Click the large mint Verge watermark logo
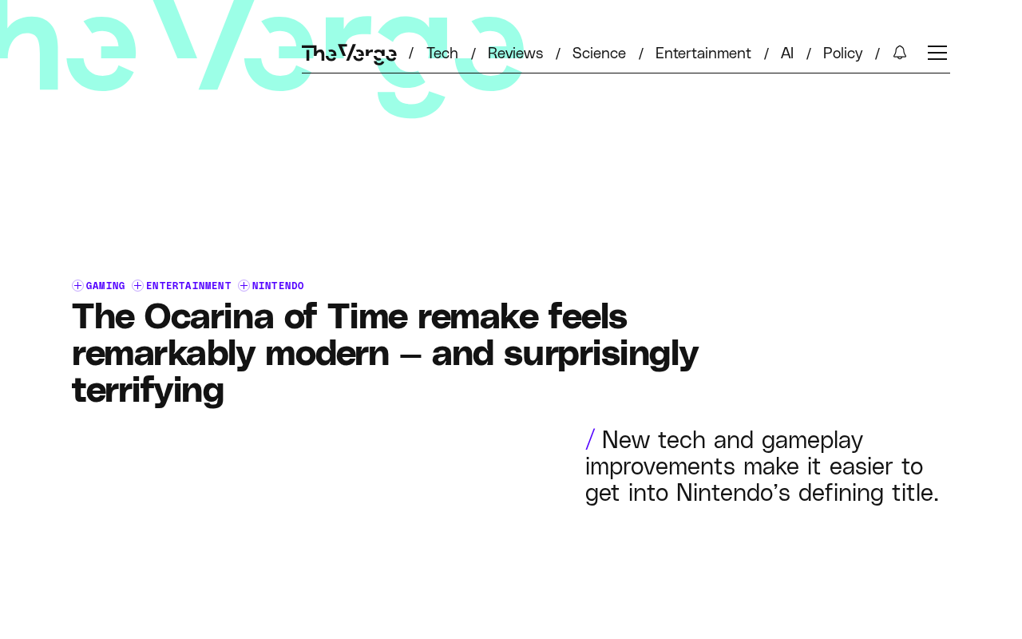Image resolution: width=1022 pixels, height=639 pixels. (262, 56)
